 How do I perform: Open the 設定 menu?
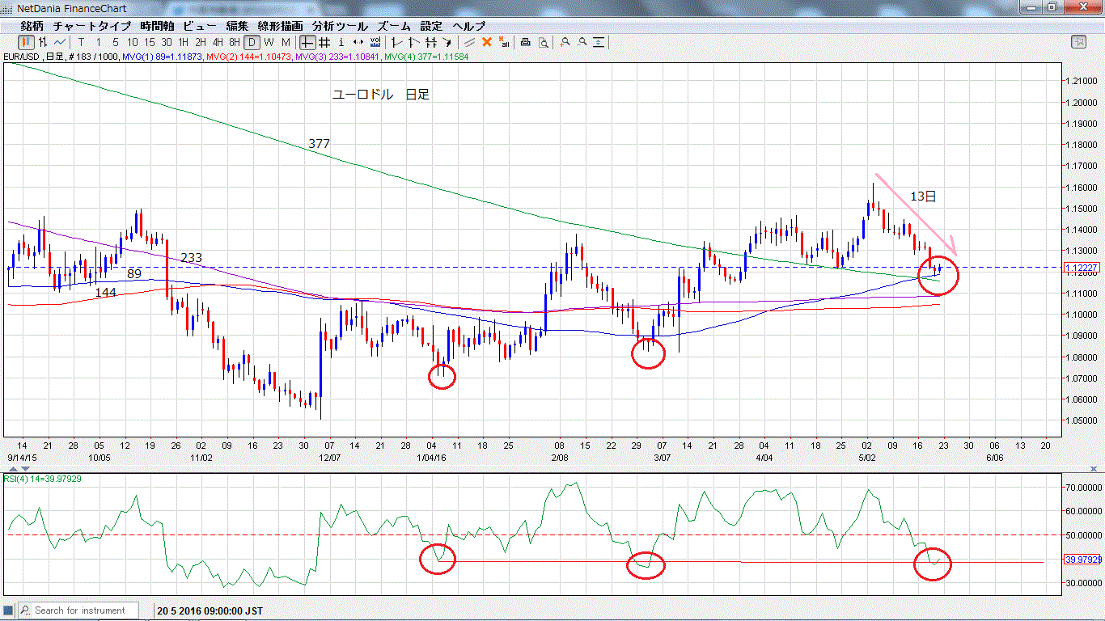click(432, 26)
